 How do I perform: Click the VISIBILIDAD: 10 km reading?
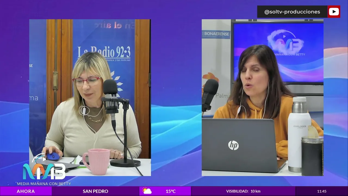pos(243,191)
